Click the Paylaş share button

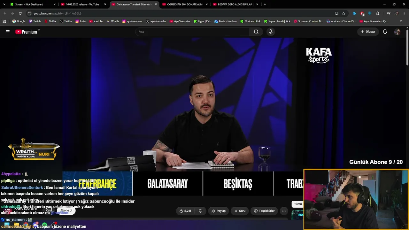(x=219, y=211)
